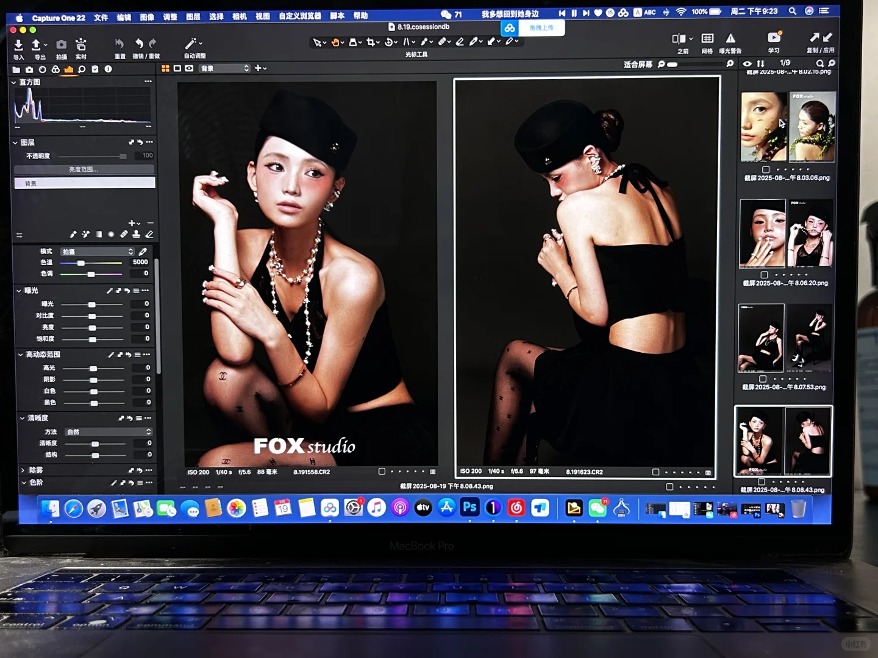Click the Saturation (饱和度) slider

[x=93, y=339]
